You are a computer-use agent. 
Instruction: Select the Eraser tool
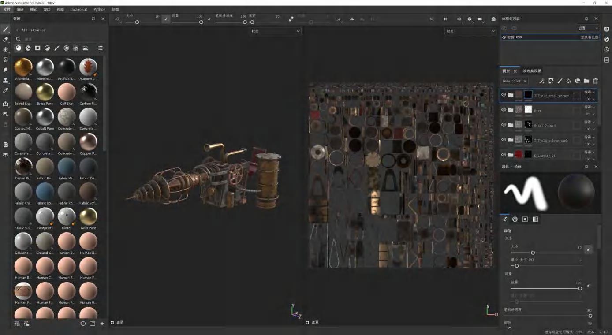click(x=6, y=40)
